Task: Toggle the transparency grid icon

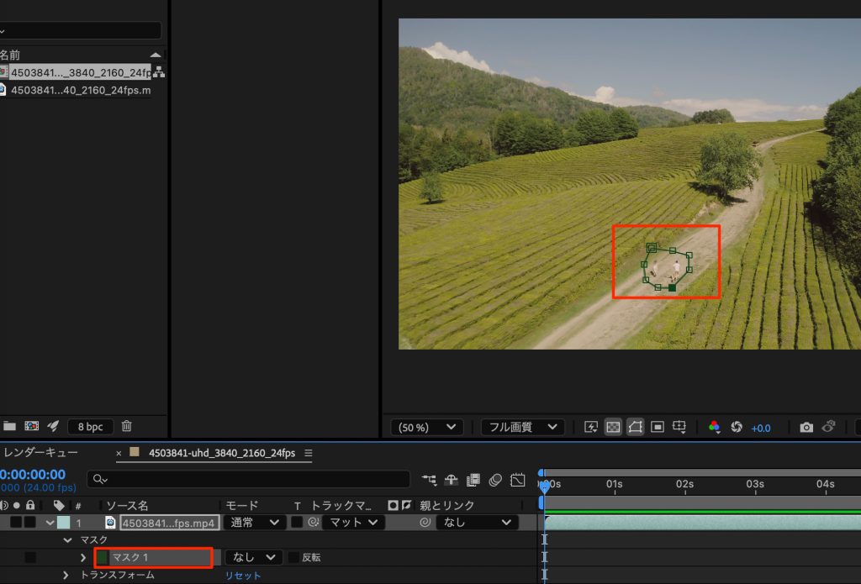Action: [613, 428]
